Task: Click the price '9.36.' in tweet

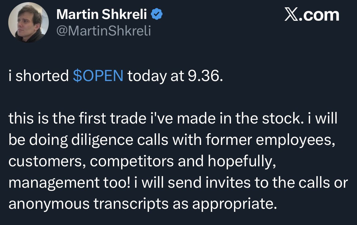Action: (x=206, y=76)
